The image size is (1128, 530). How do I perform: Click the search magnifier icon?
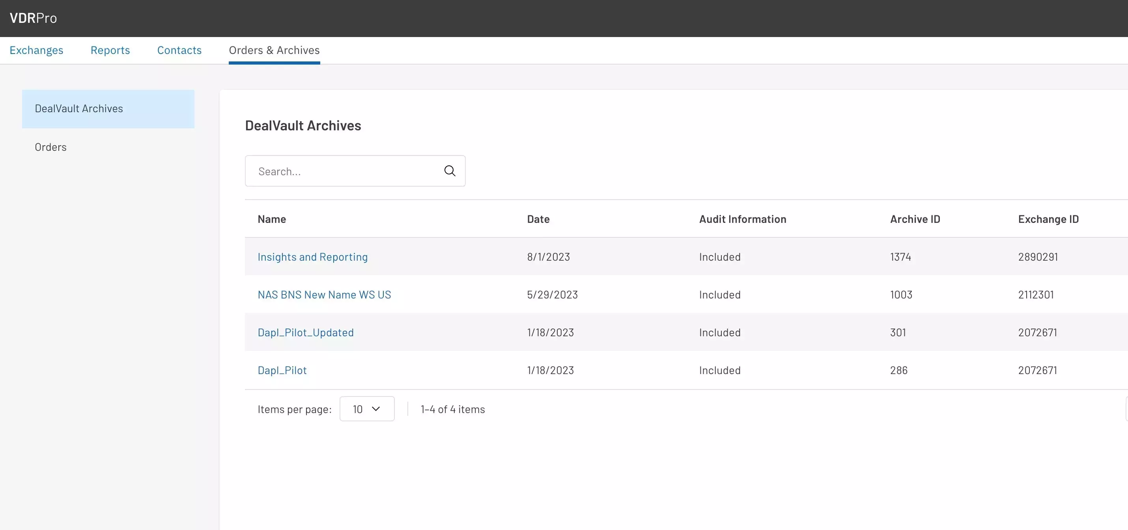tap(450, 171)
